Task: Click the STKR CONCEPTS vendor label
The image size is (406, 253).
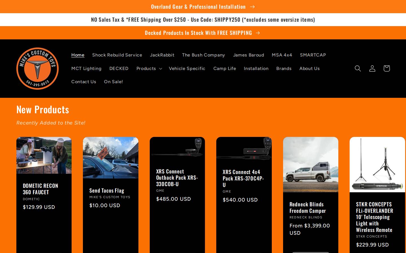Action: 372,236
